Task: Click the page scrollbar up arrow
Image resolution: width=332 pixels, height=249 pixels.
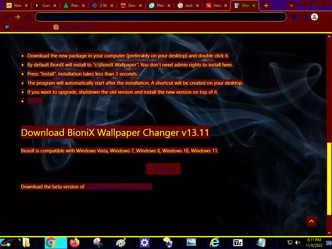Action: coord(329,36)
